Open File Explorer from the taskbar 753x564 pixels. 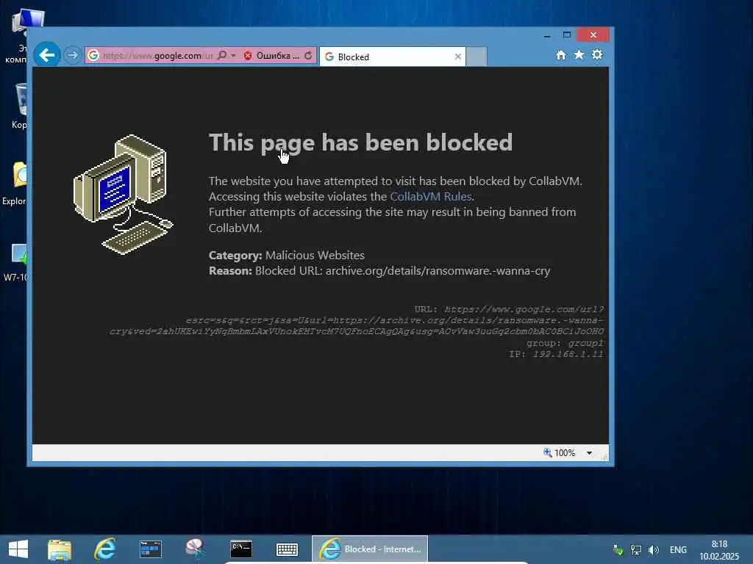coord(60,549)
